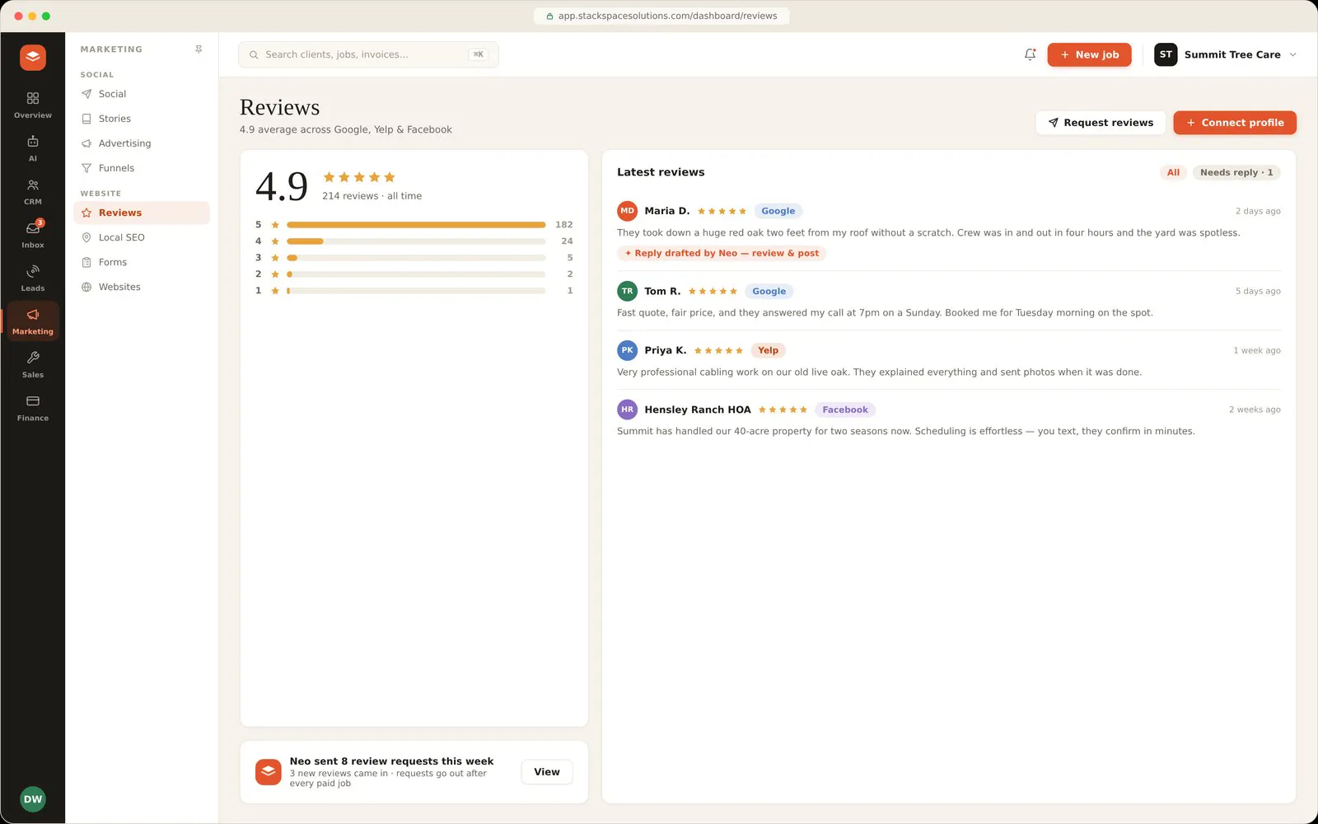Open the Finance card icon
Viewport: 1318px width, 824px height.
point(33,401)
